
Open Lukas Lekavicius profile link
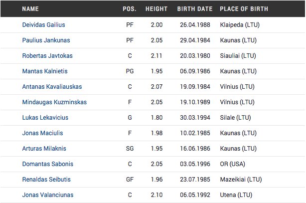45,117
